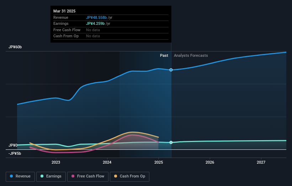Image resolution: width=292 pixels, height=186 pixels.
Task: Click the teal Earnings data point marker
Action: pos(171,143)
